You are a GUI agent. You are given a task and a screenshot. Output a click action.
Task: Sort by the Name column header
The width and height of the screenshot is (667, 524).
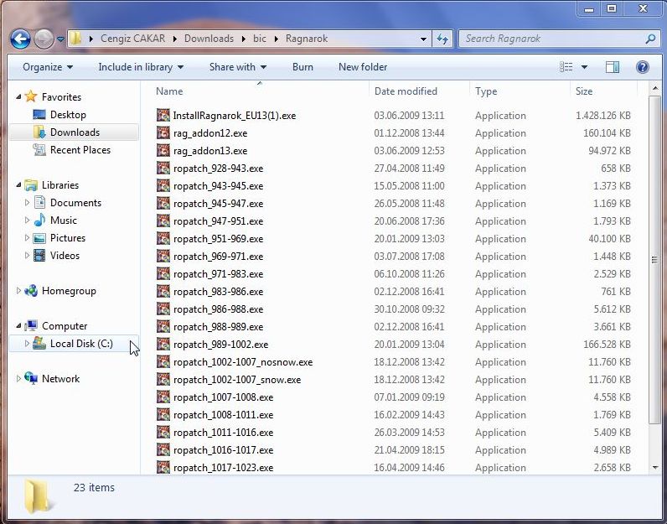[x=169, y=91]
